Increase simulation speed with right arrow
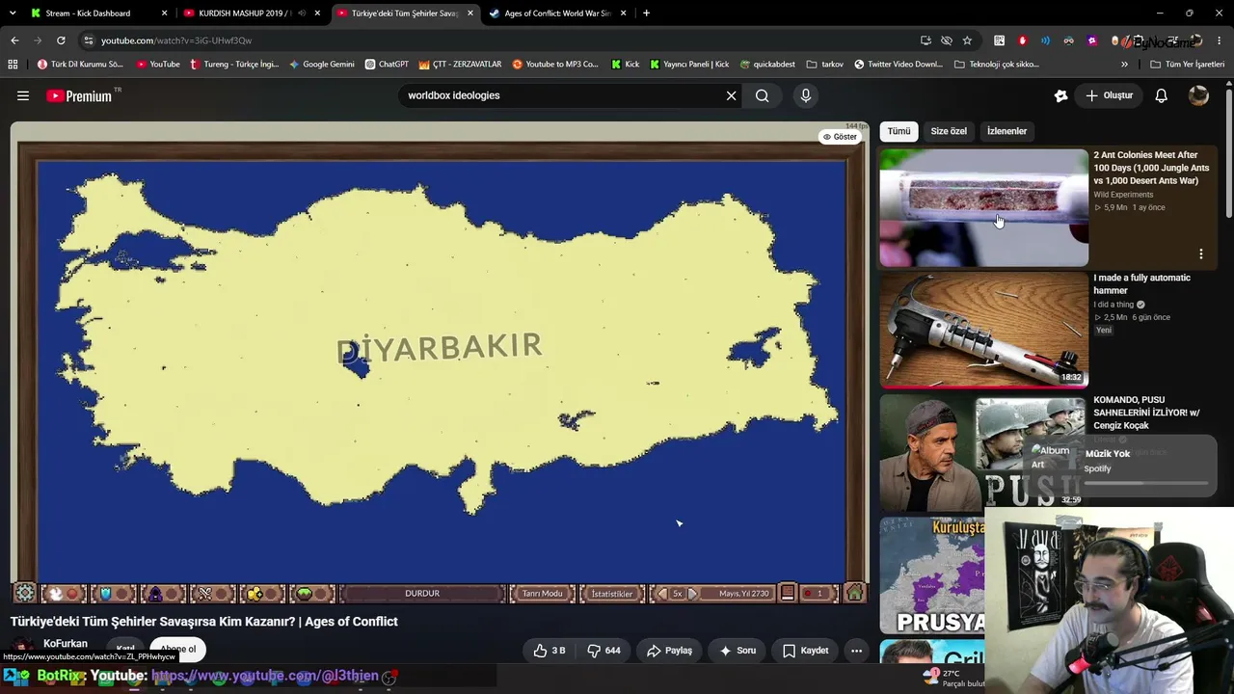1234x694 pixels. tap(692, 594)
